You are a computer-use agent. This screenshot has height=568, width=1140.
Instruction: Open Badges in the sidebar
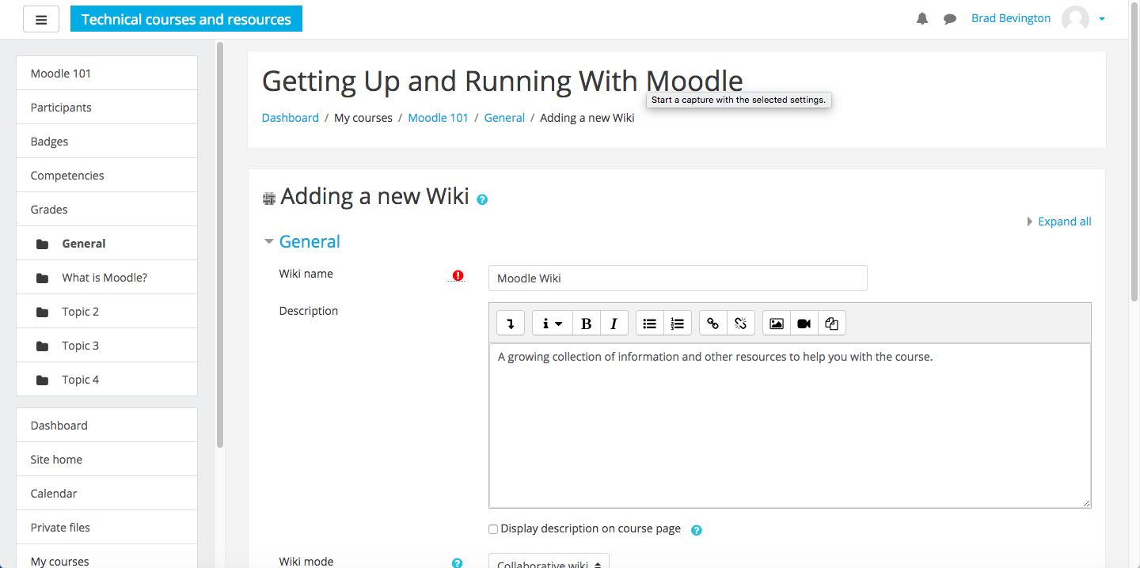107,142
